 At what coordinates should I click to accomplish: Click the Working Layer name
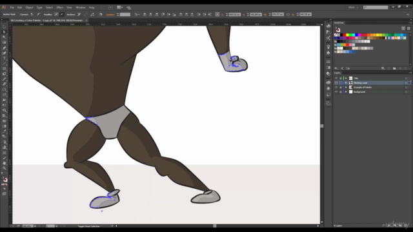point(360,83)
